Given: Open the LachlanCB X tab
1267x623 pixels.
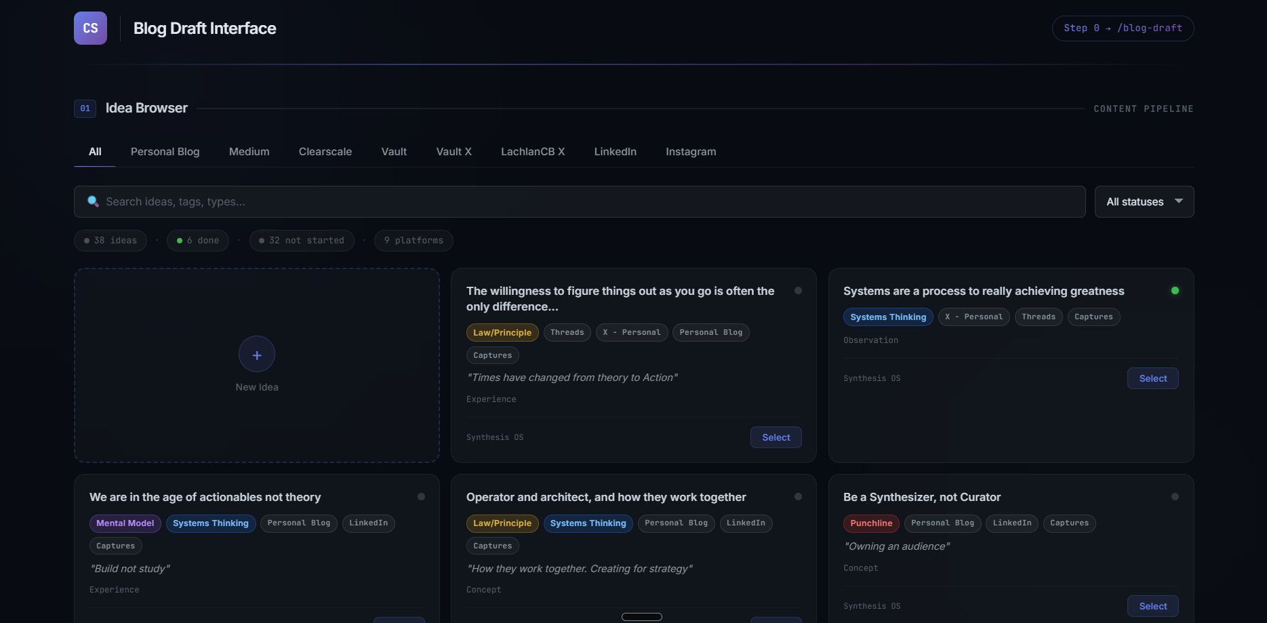Looking at the screenshot, I should tap(533, 152).
